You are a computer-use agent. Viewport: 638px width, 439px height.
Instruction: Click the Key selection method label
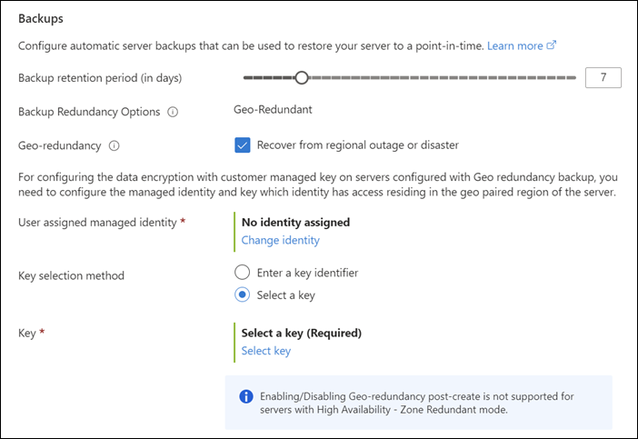(x=71, y=275)
